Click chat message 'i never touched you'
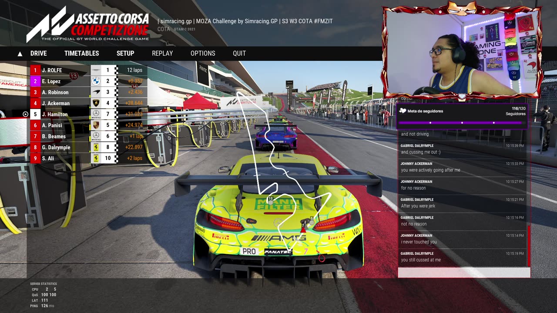The image size is (557, 313). [419, 242]
